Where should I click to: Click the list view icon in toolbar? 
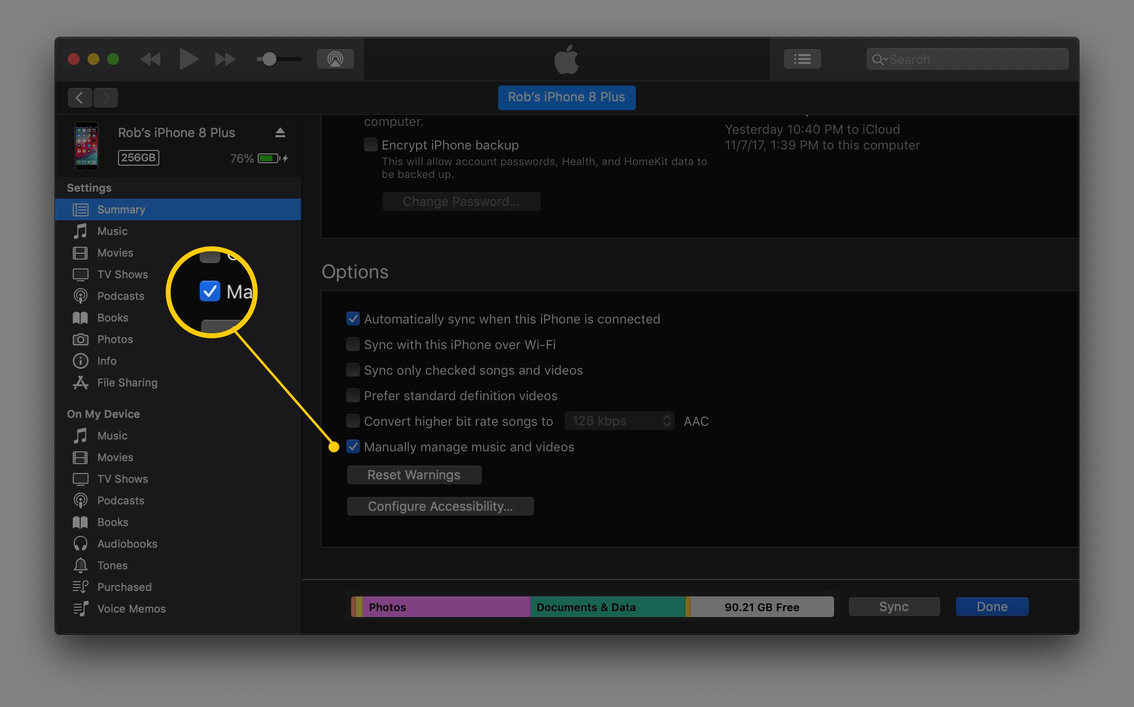[803, 59]
